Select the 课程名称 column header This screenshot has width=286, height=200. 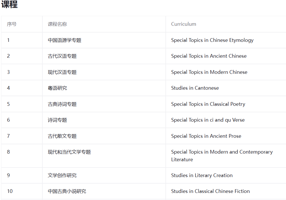[x=57, y=24]
